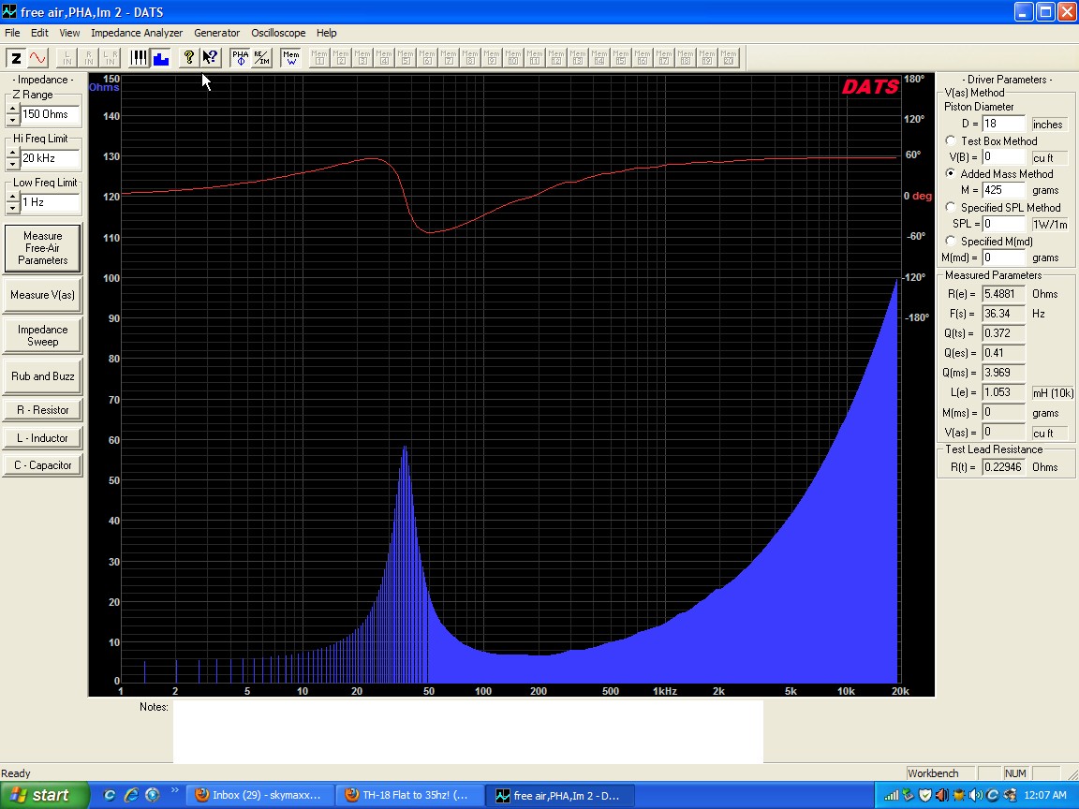
Task: Open the Edit menu
Action: click(x=39, y=33)
